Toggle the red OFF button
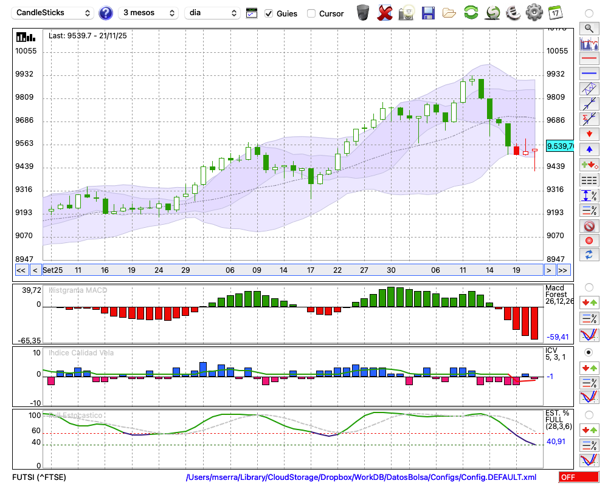Screen dimensions: 608x486 579,477
